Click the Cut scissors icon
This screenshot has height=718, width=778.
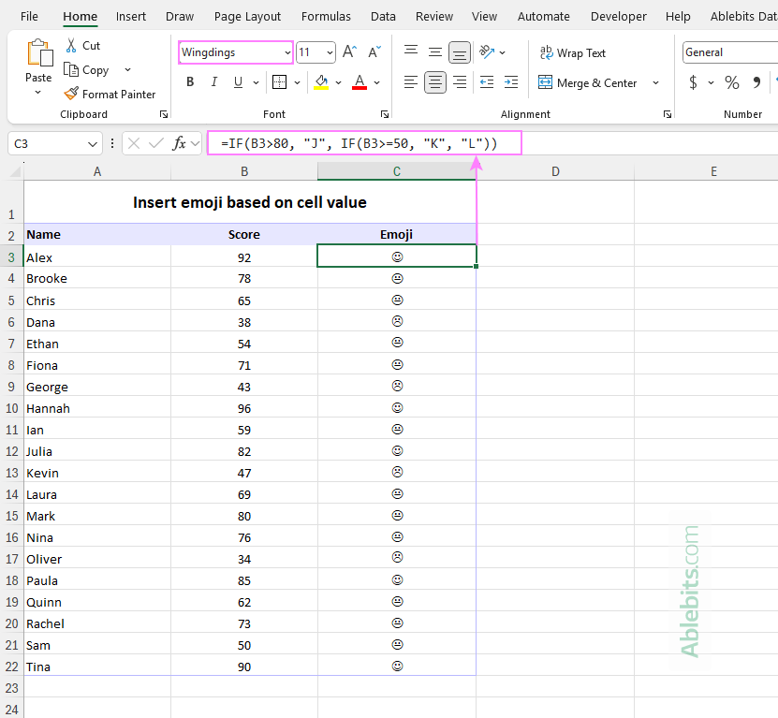[x=71, y=45]
